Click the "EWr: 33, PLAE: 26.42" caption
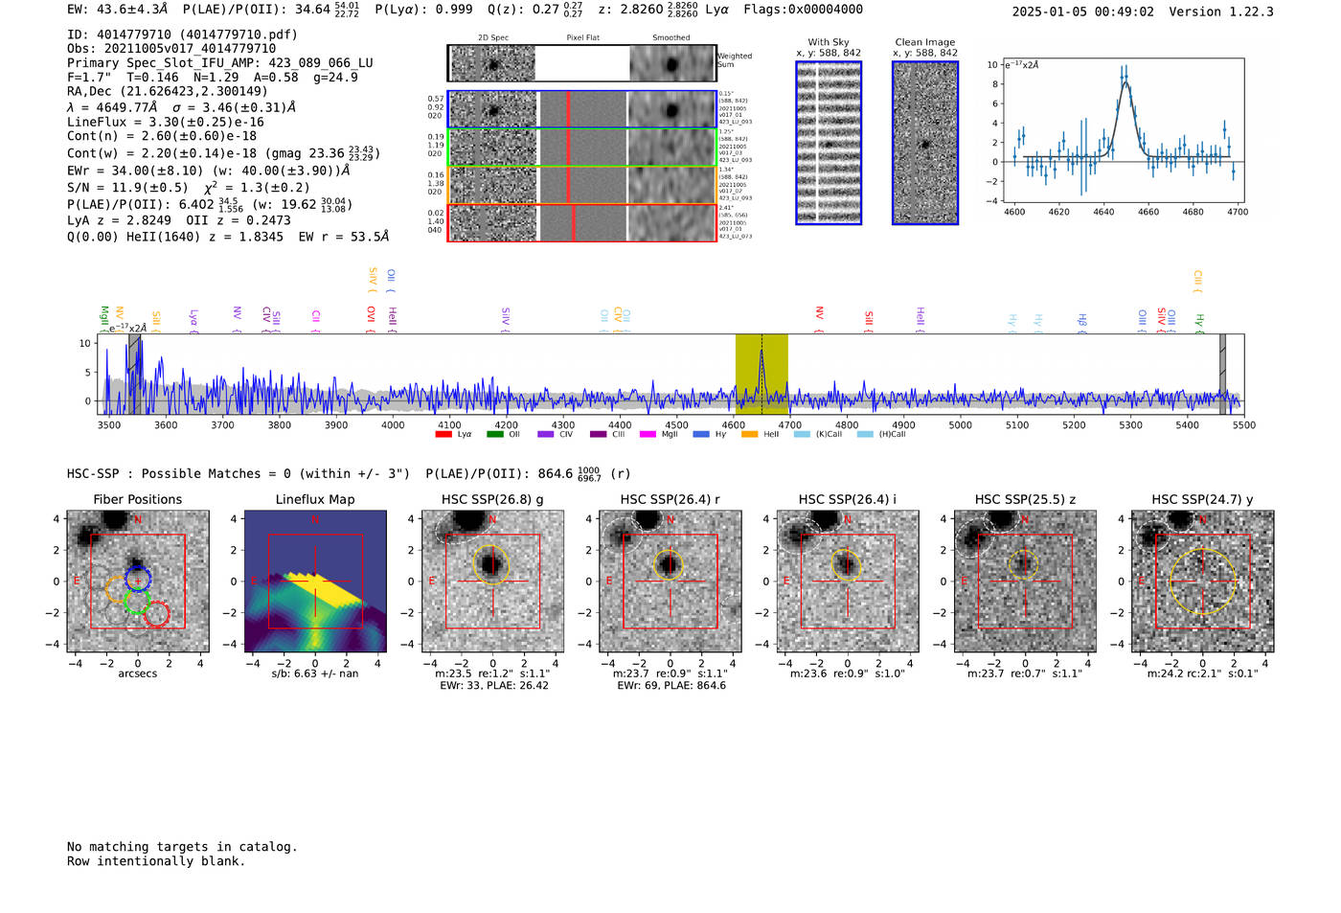This screenshot has height=913, width=1341. 494,686
